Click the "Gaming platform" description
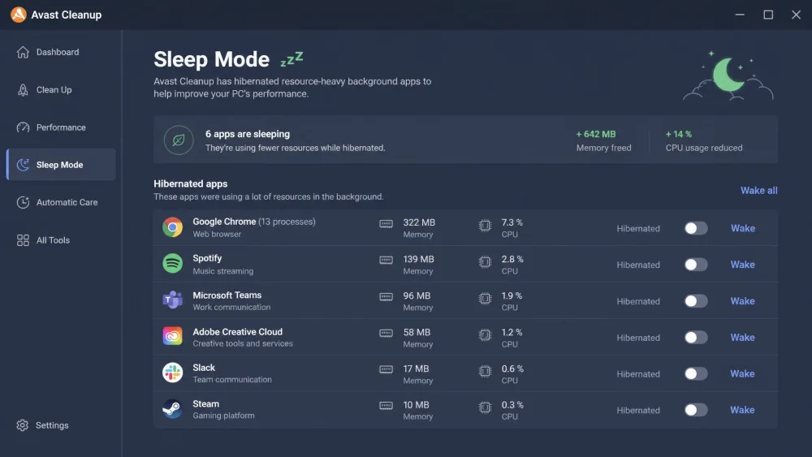 click(x=224, y=416)
